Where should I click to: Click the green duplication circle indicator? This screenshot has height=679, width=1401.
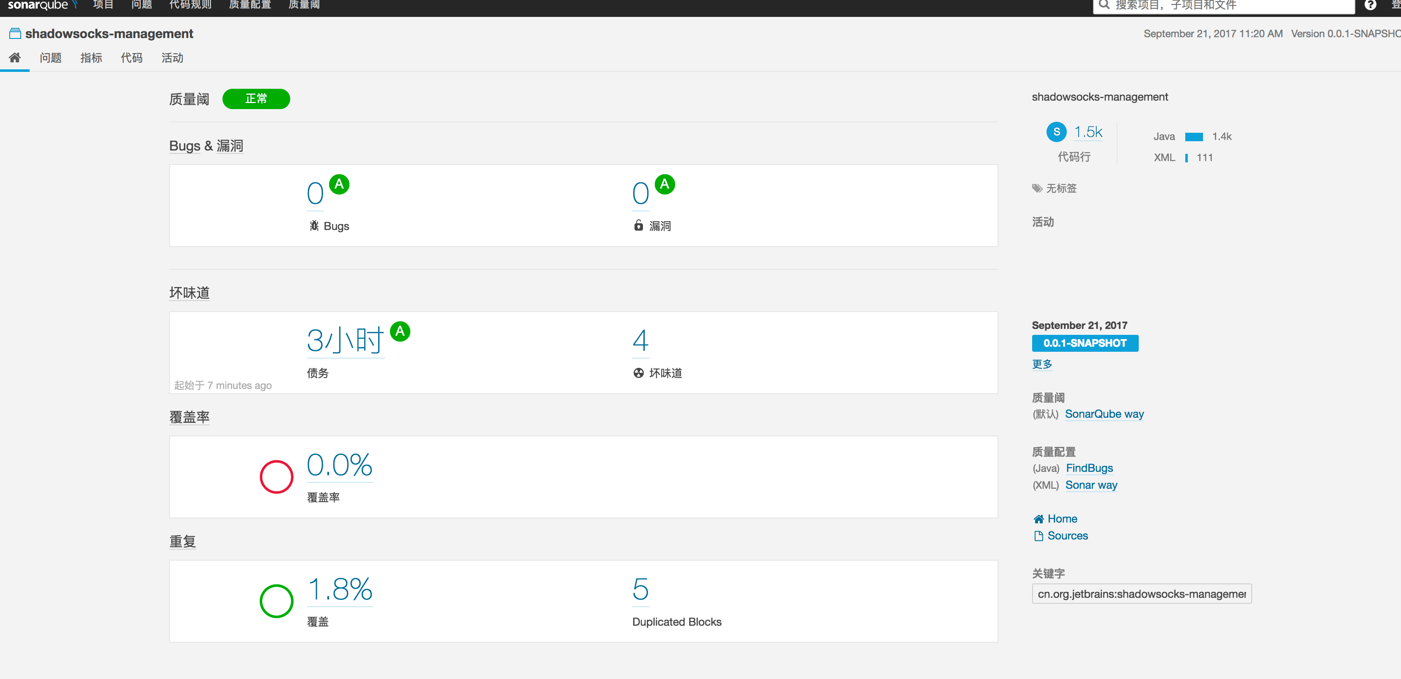tap(276, 601)
